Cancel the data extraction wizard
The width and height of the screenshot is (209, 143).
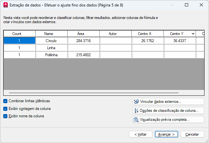(x=192, y=134)
